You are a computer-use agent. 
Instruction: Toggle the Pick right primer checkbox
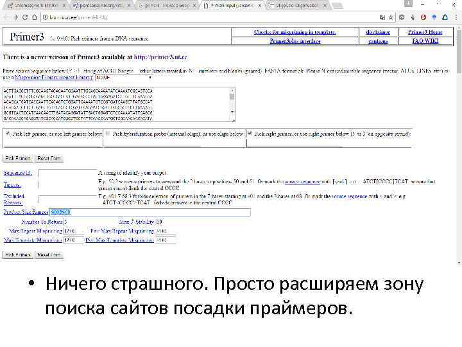tap(250, 134)
